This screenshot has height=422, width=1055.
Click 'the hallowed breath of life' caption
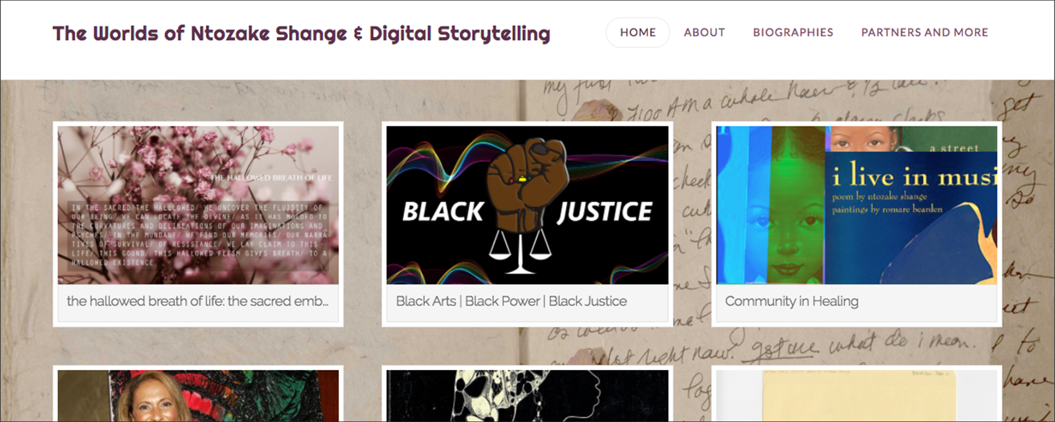pos(197,301)
